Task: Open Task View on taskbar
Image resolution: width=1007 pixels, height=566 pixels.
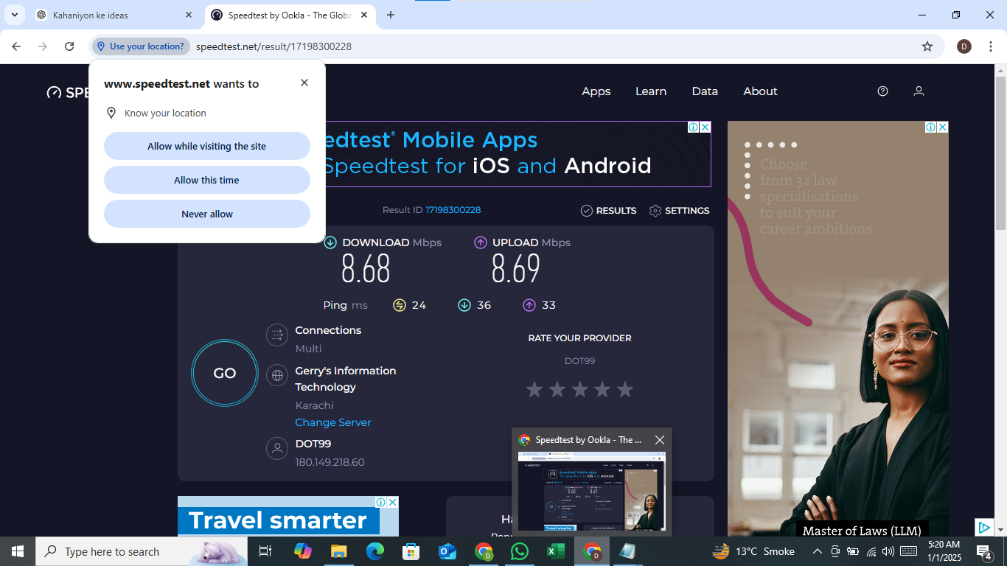Action: [266, 551]
